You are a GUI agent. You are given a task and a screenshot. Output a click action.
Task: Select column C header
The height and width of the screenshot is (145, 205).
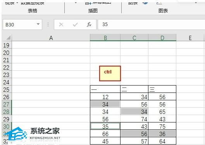pos(134,38)
